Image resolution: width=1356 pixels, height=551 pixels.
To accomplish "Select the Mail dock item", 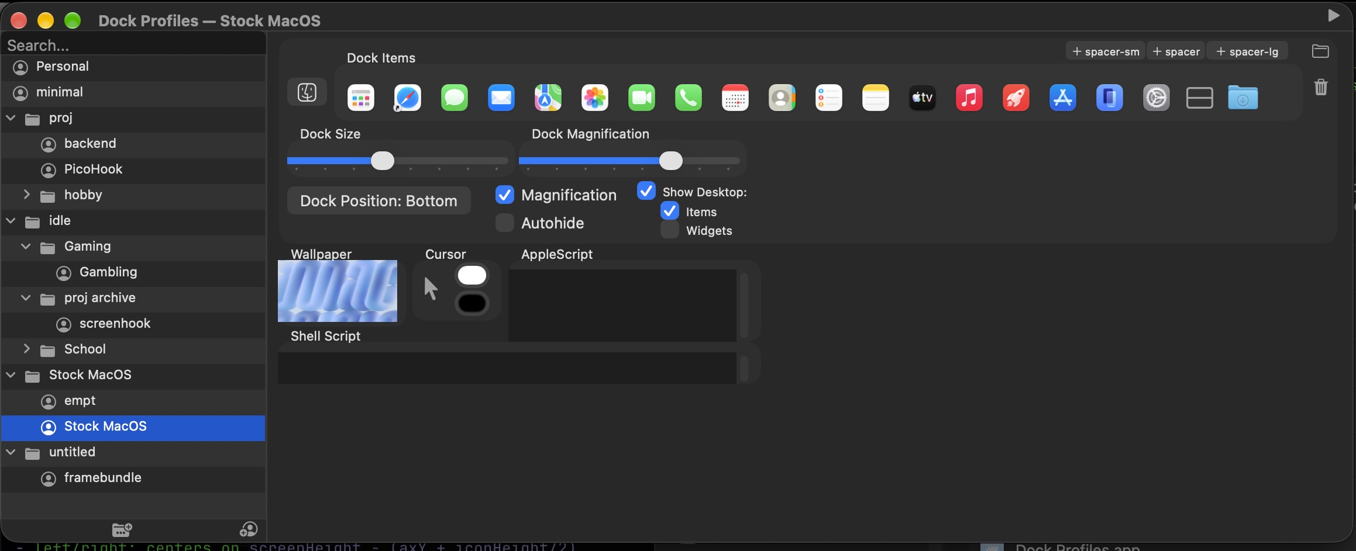I will click(501, 98).
